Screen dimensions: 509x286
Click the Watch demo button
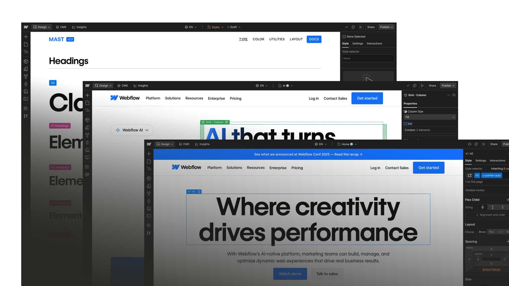(x=290, y=274)
